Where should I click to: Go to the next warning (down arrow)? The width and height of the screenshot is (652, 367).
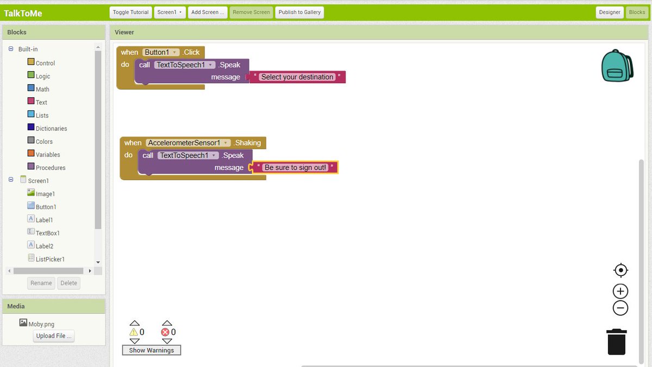(135, 341)
